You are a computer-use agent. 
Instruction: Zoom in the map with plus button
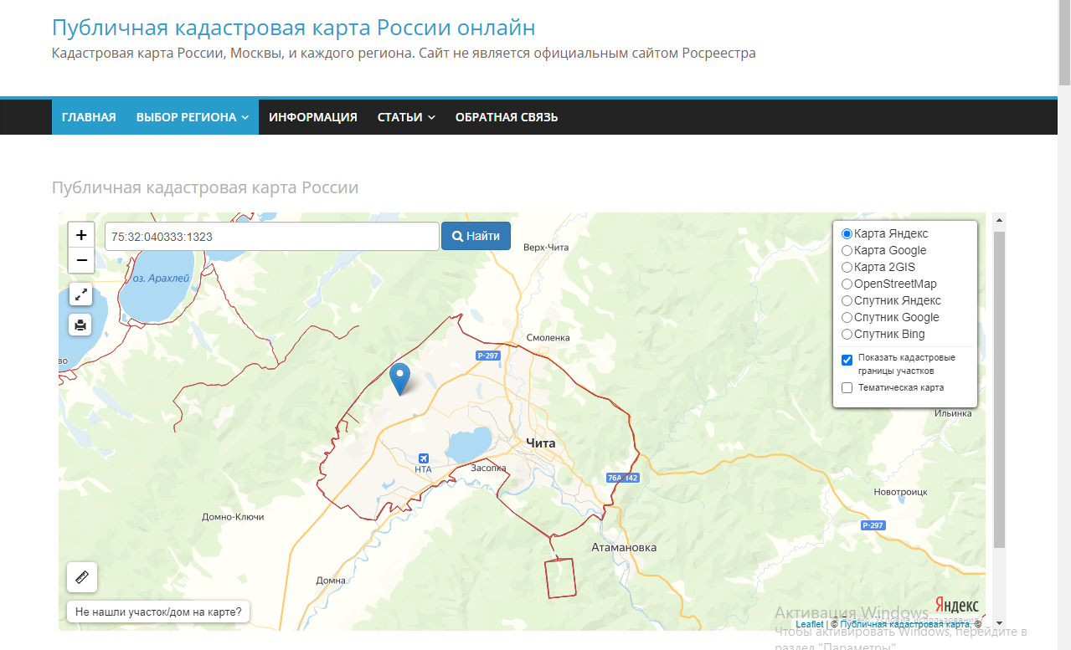(81, 235)
